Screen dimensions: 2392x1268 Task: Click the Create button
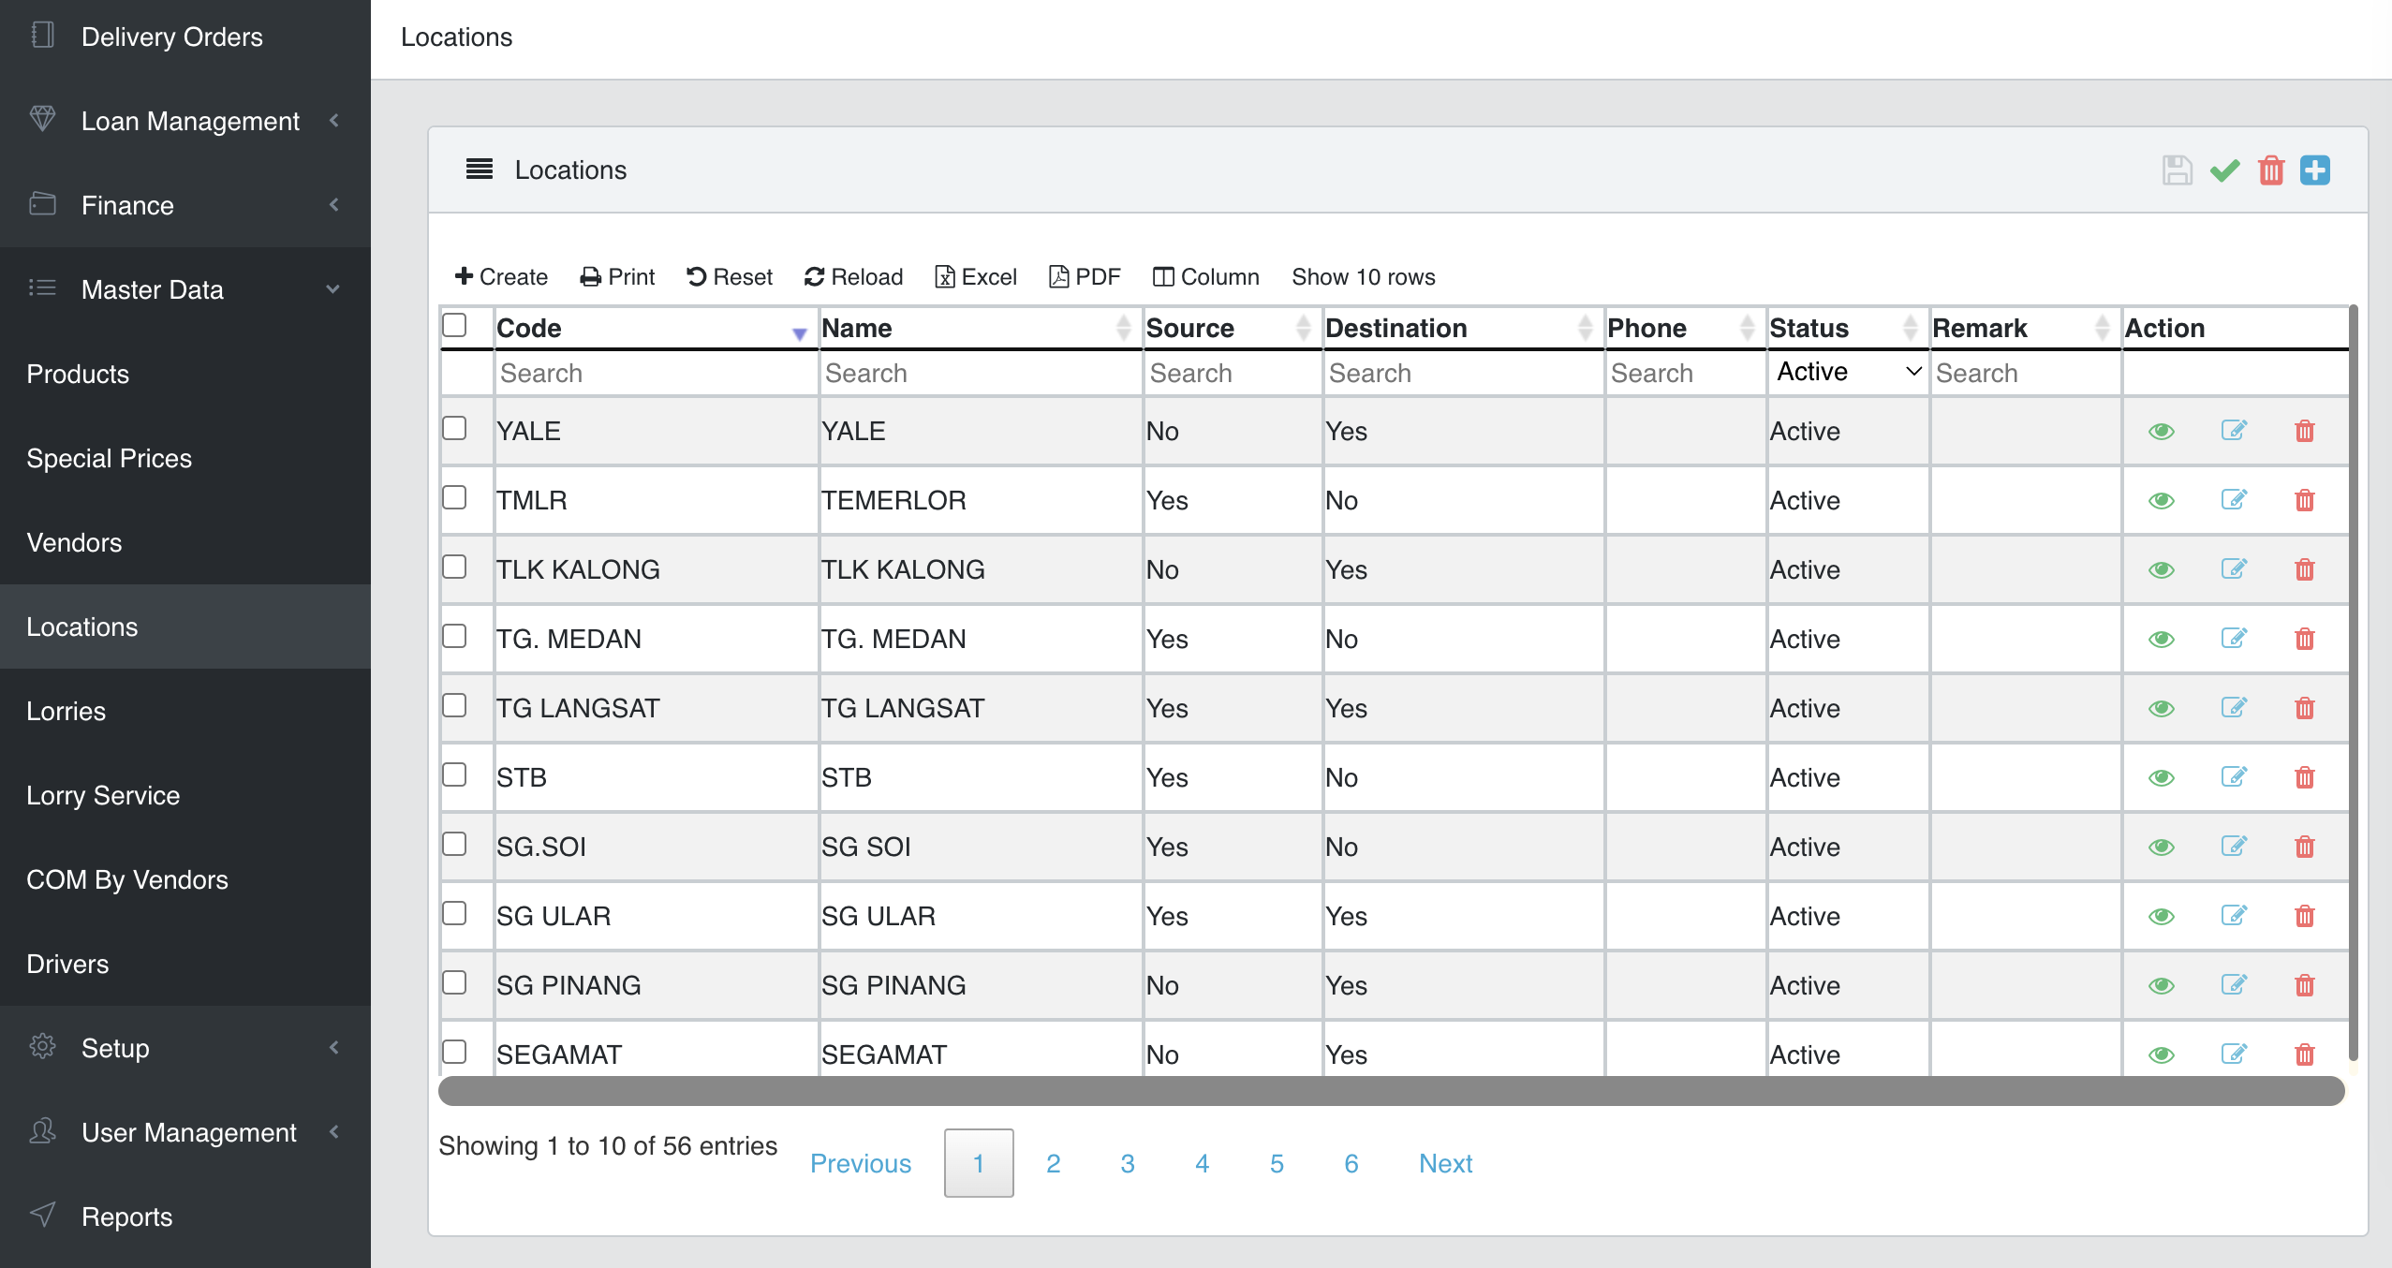[x=501, y=277]
